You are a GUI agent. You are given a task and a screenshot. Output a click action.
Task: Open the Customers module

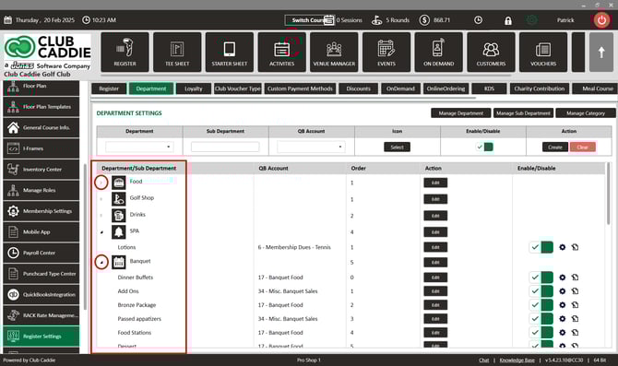point(491,52)
